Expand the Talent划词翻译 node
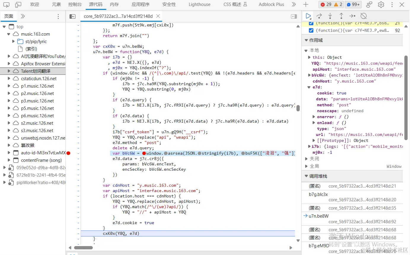This screenshot has height=255, width=410. (x=9, y=71)
